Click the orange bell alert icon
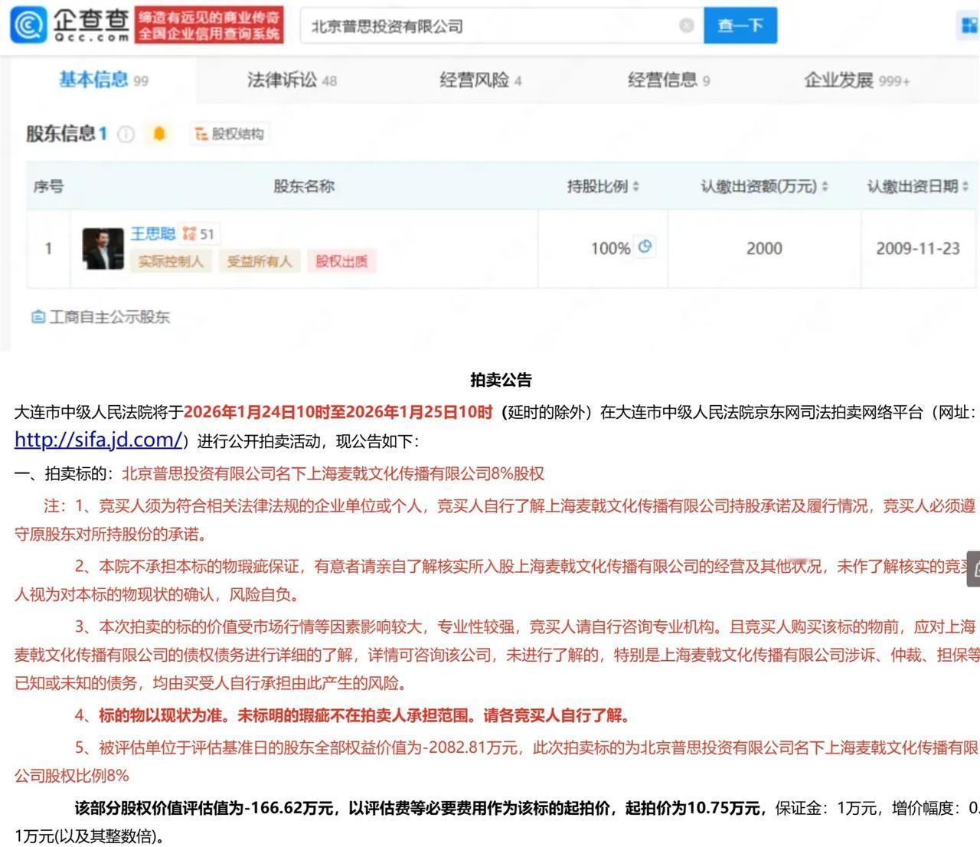 click(159, 134)
